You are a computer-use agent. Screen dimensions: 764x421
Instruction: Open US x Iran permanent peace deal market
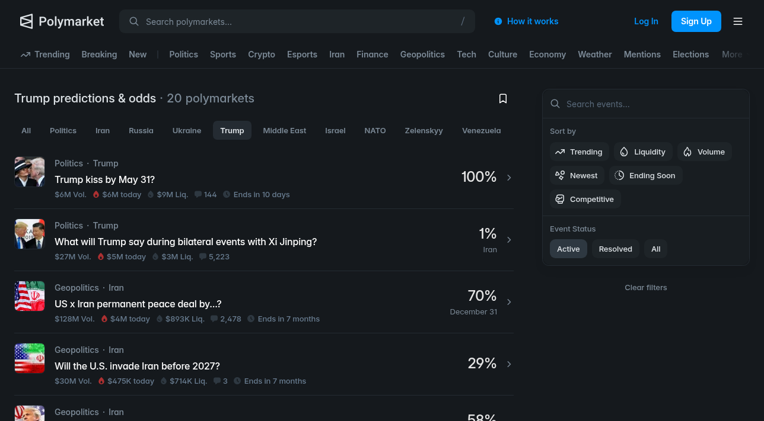coord(138,304)
